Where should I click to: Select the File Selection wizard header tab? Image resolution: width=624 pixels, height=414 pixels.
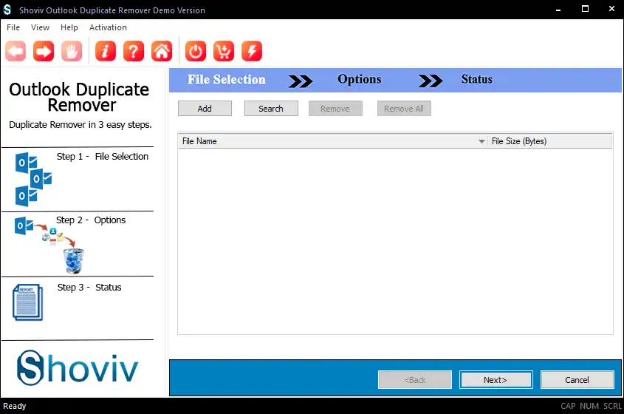[227, 79]
